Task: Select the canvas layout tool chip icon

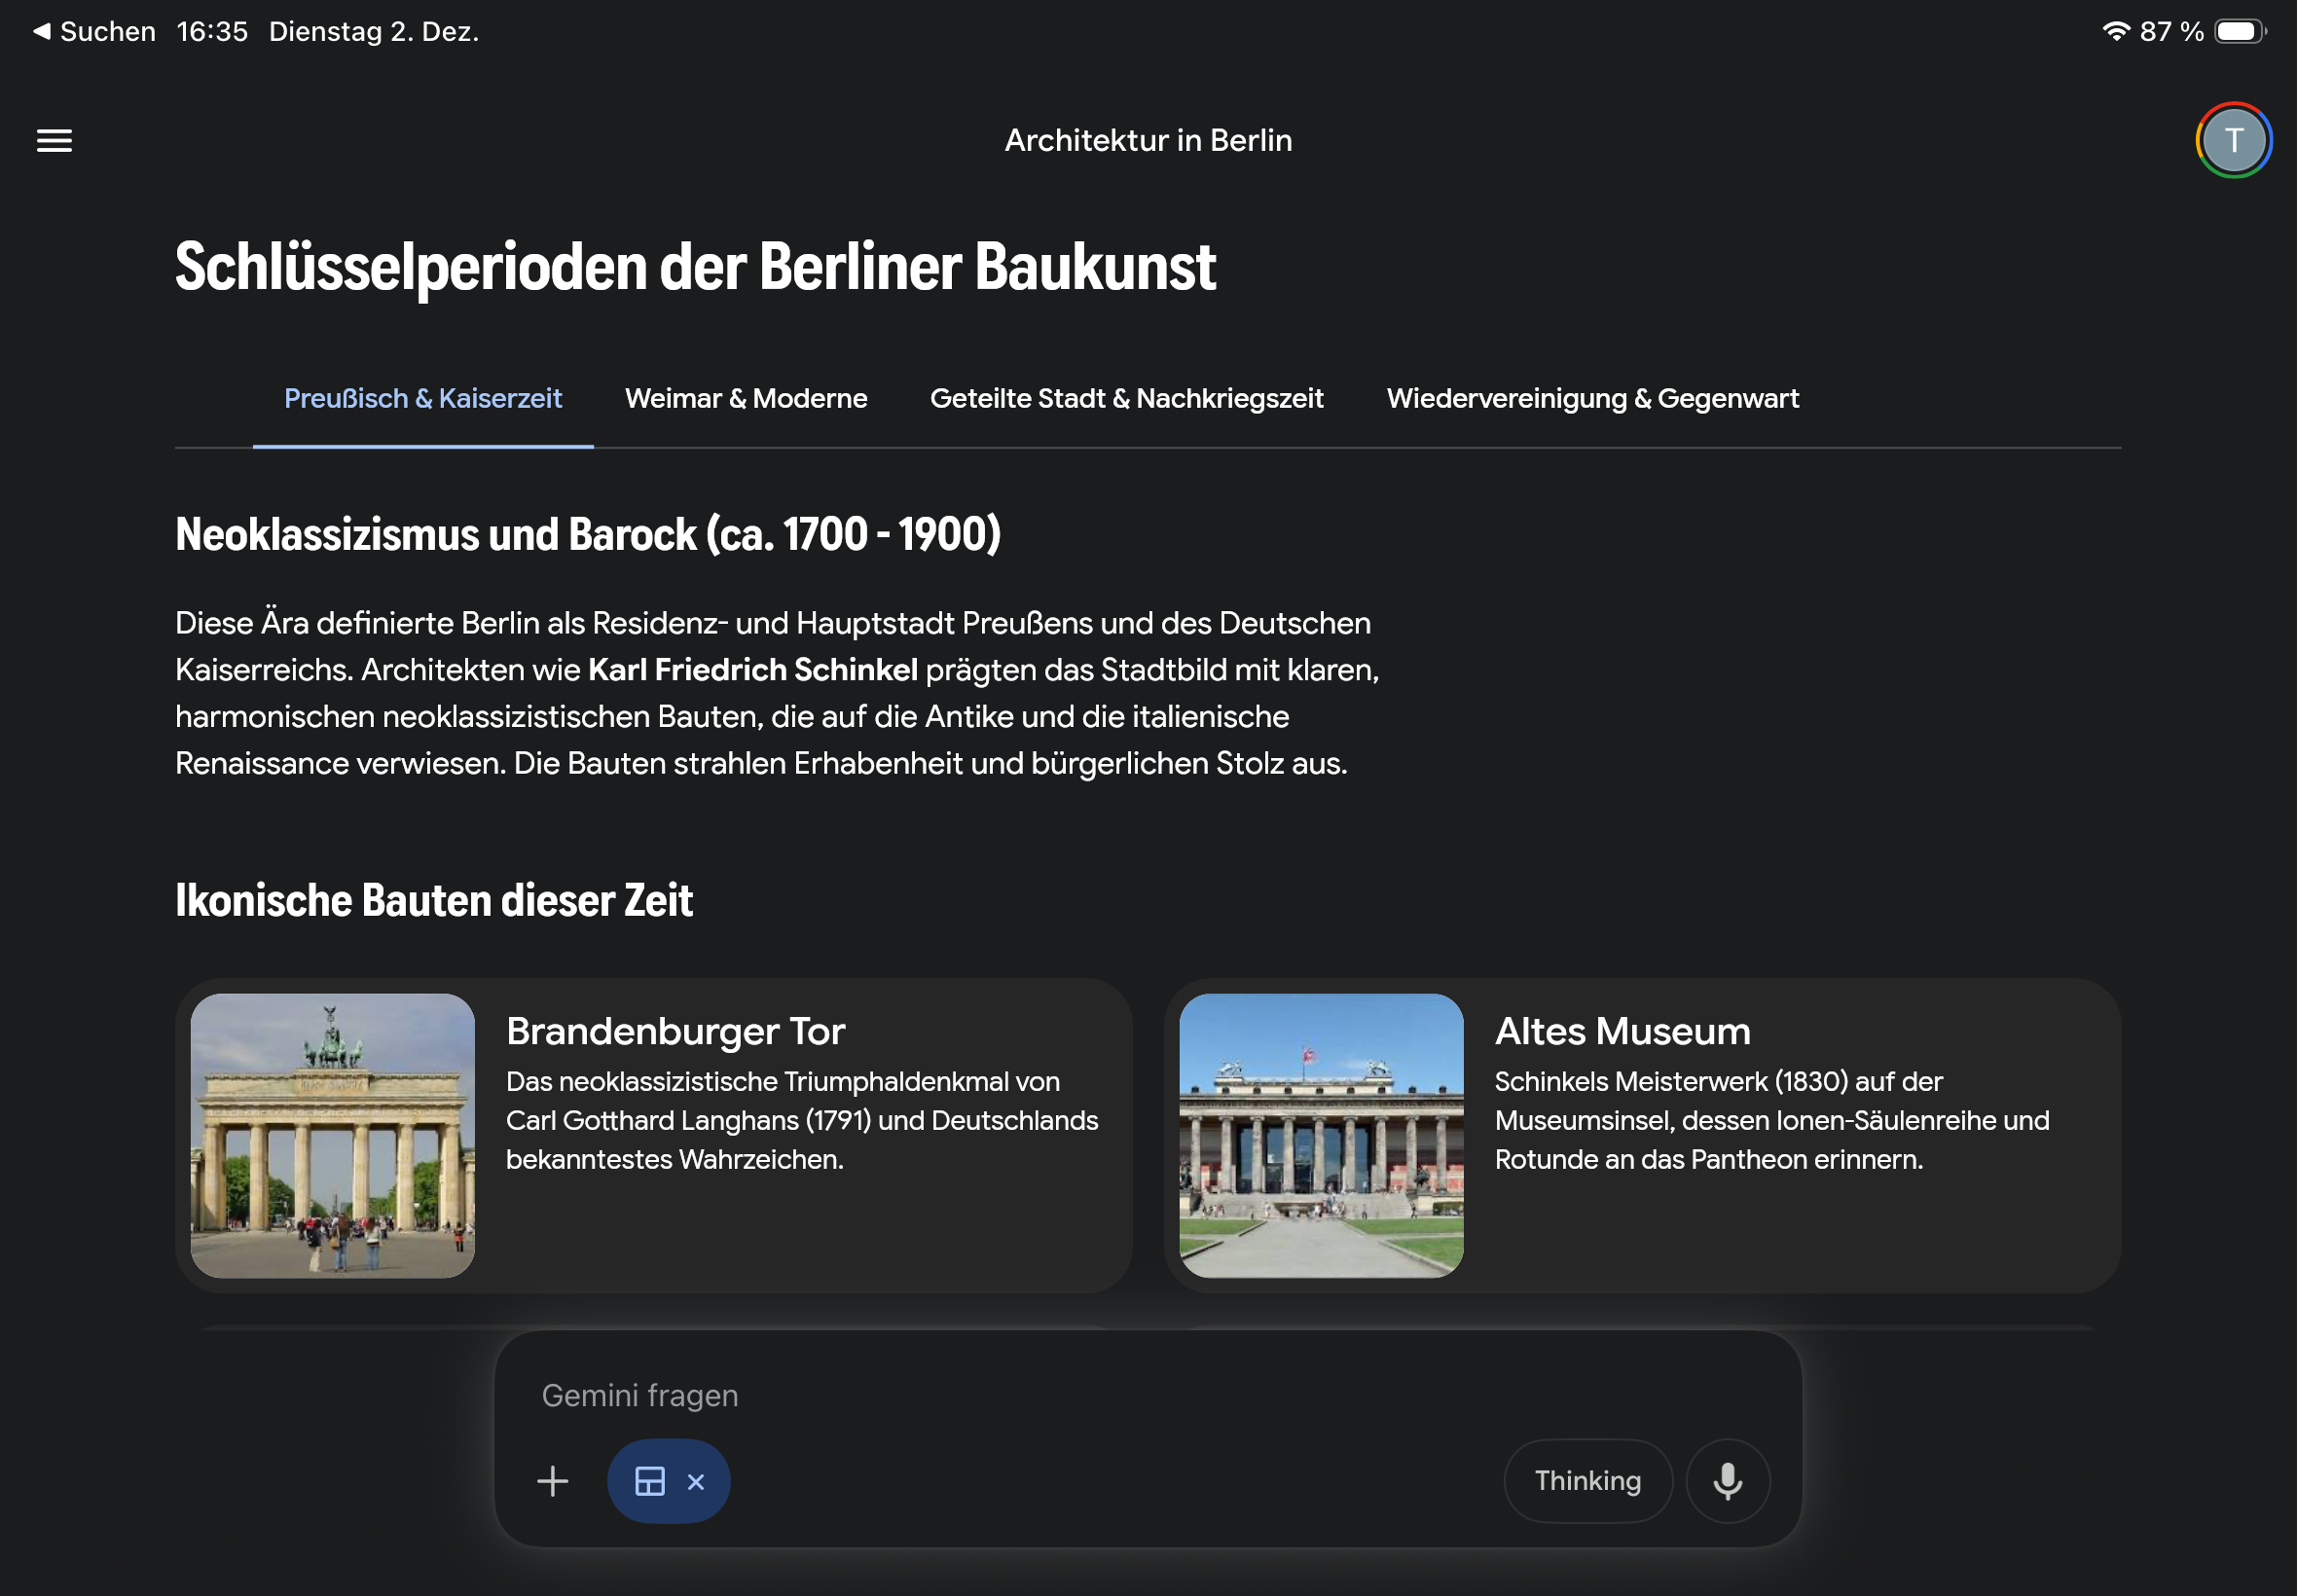Action: coord(650,1481)
